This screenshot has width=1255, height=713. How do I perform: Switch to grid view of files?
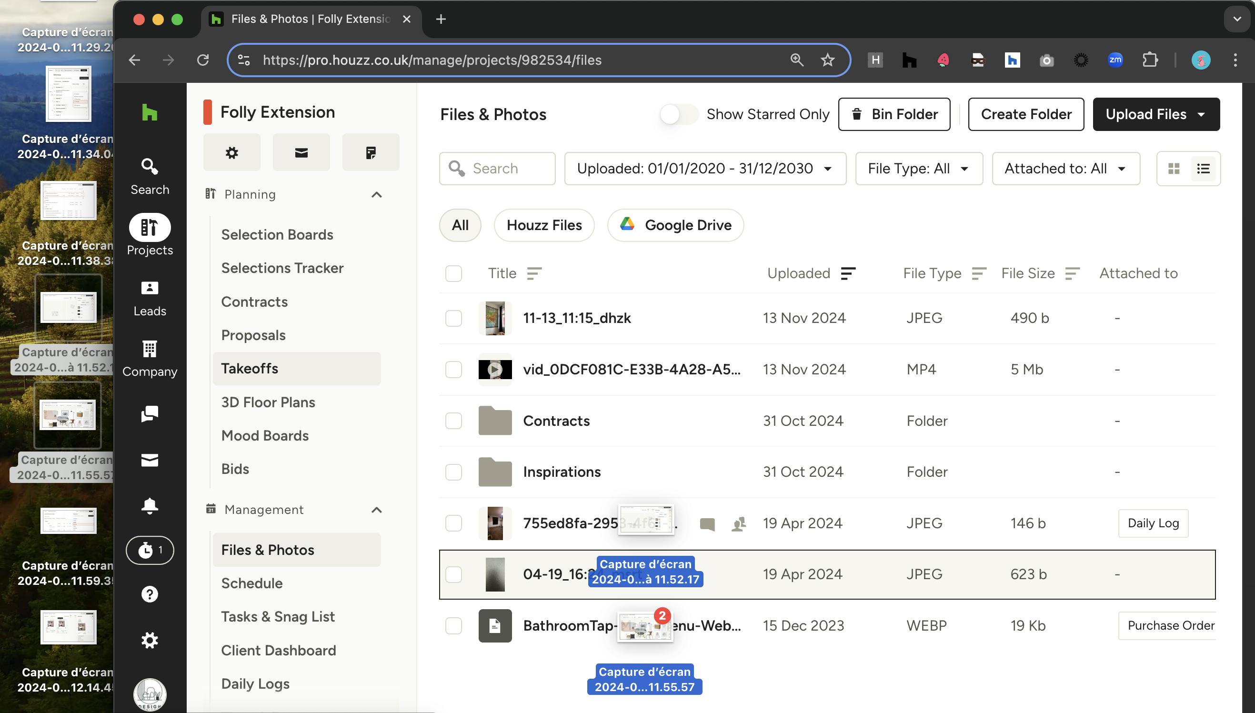1174,169
